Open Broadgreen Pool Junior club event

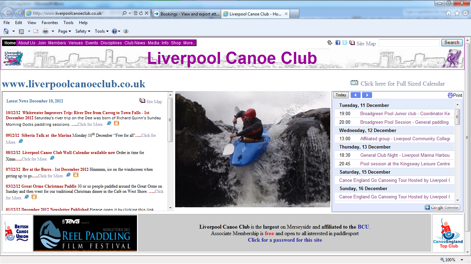click(x=405, y=114)
